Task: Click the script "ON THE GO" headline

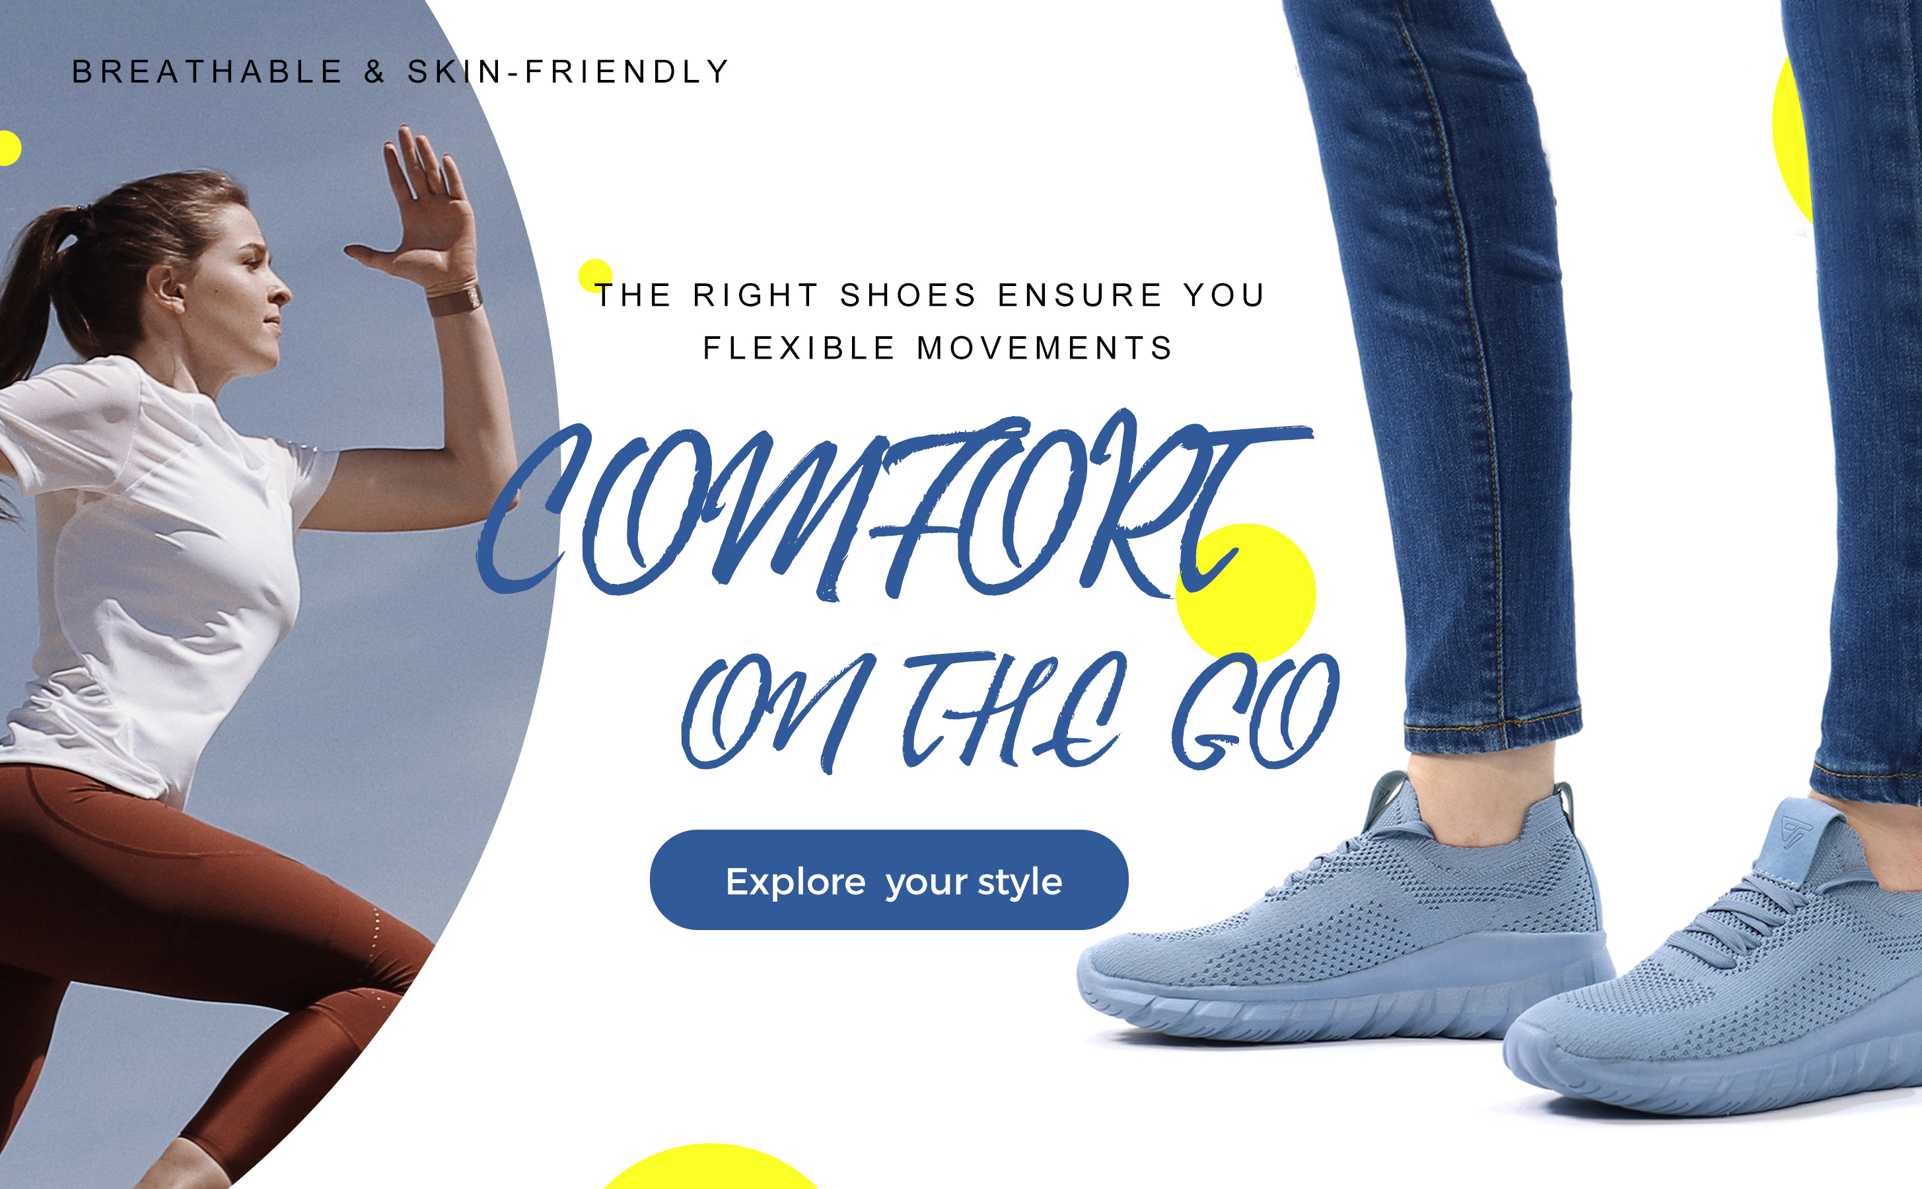Action: 1010,711
